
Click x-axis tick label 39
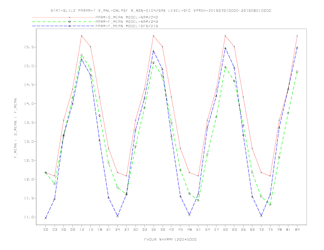coord(162,230)
